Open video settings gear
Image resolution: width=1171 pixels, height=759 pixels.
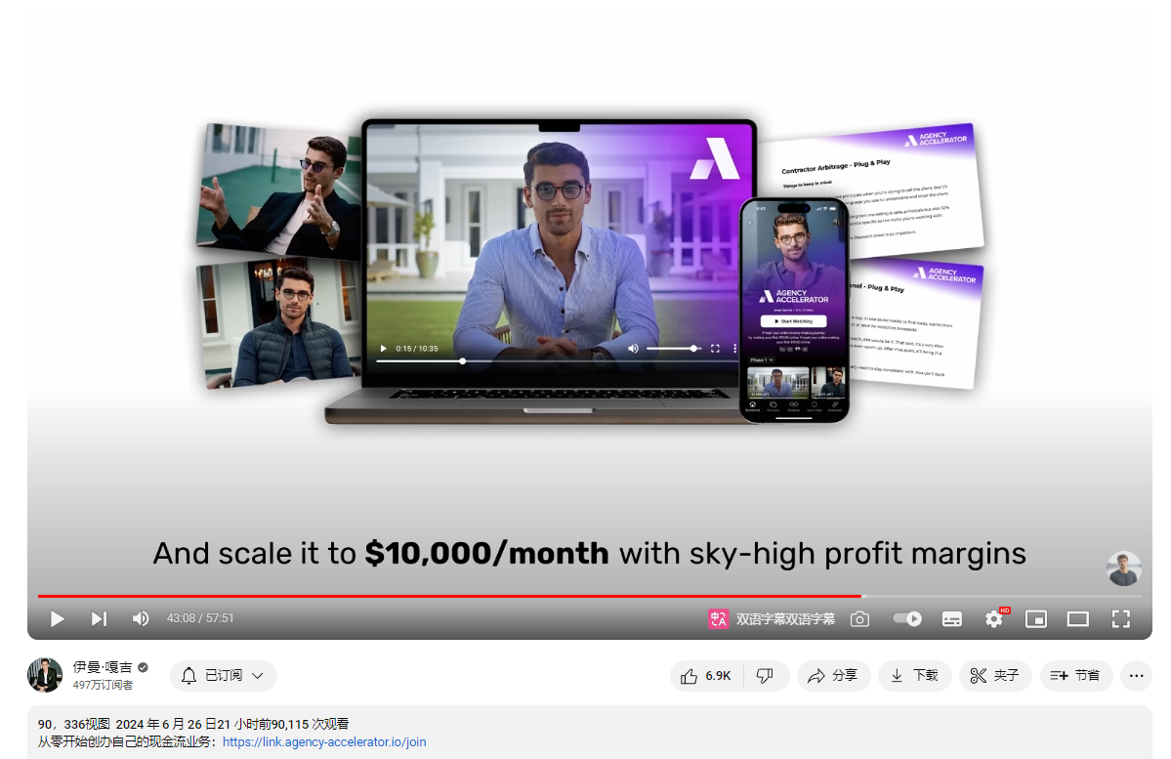994,618
